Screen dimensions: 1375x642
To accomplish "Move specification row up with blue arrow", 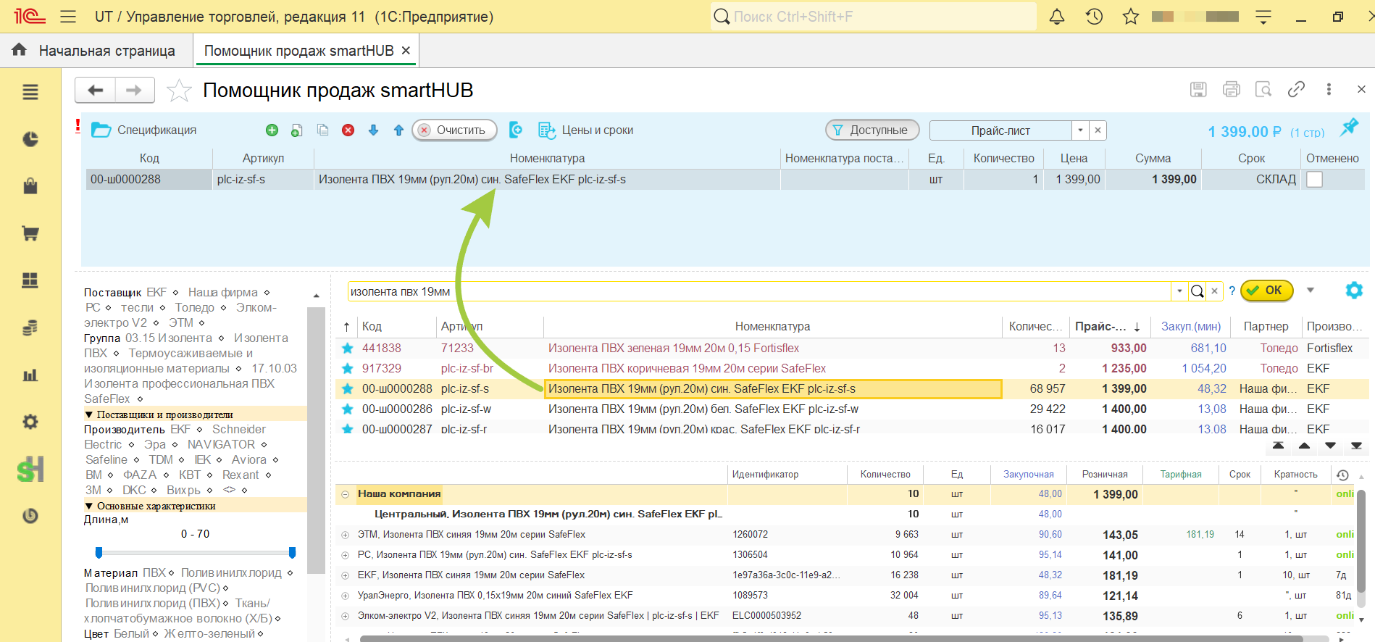I will pos(398,130).
